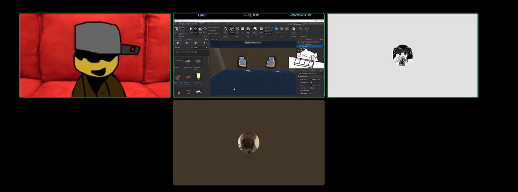The height and width of the screenshot is (192, 518).
Task: Click the Stop square in Test section
Action: [x=287, y=29]
